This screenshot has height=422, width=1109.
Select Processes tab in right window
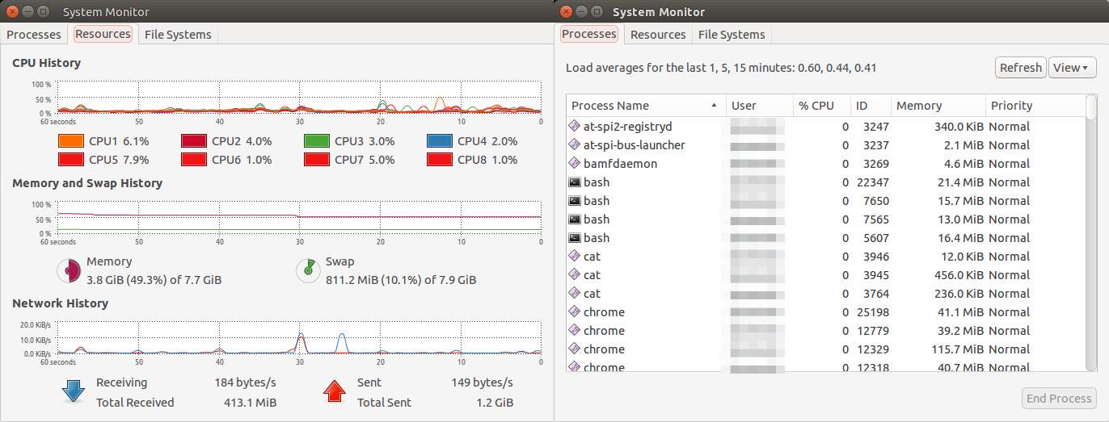coord(588,34)
